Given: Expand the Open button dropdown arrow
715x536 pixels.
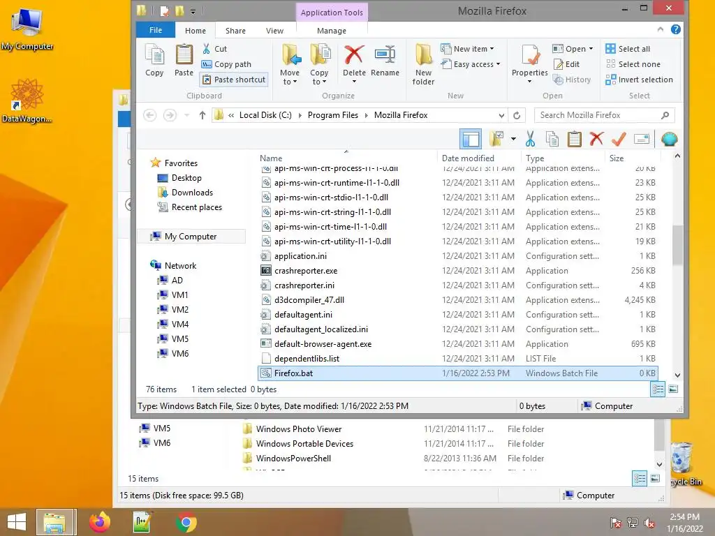Looking at the screenshot, I should point(591,49).
